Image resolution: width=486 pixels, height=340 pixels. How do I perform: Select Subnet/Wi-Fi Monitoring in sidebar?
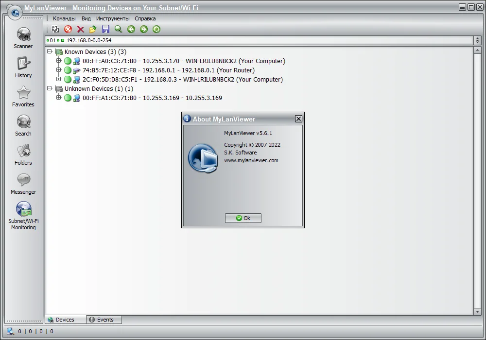click(x=23, y=216)
